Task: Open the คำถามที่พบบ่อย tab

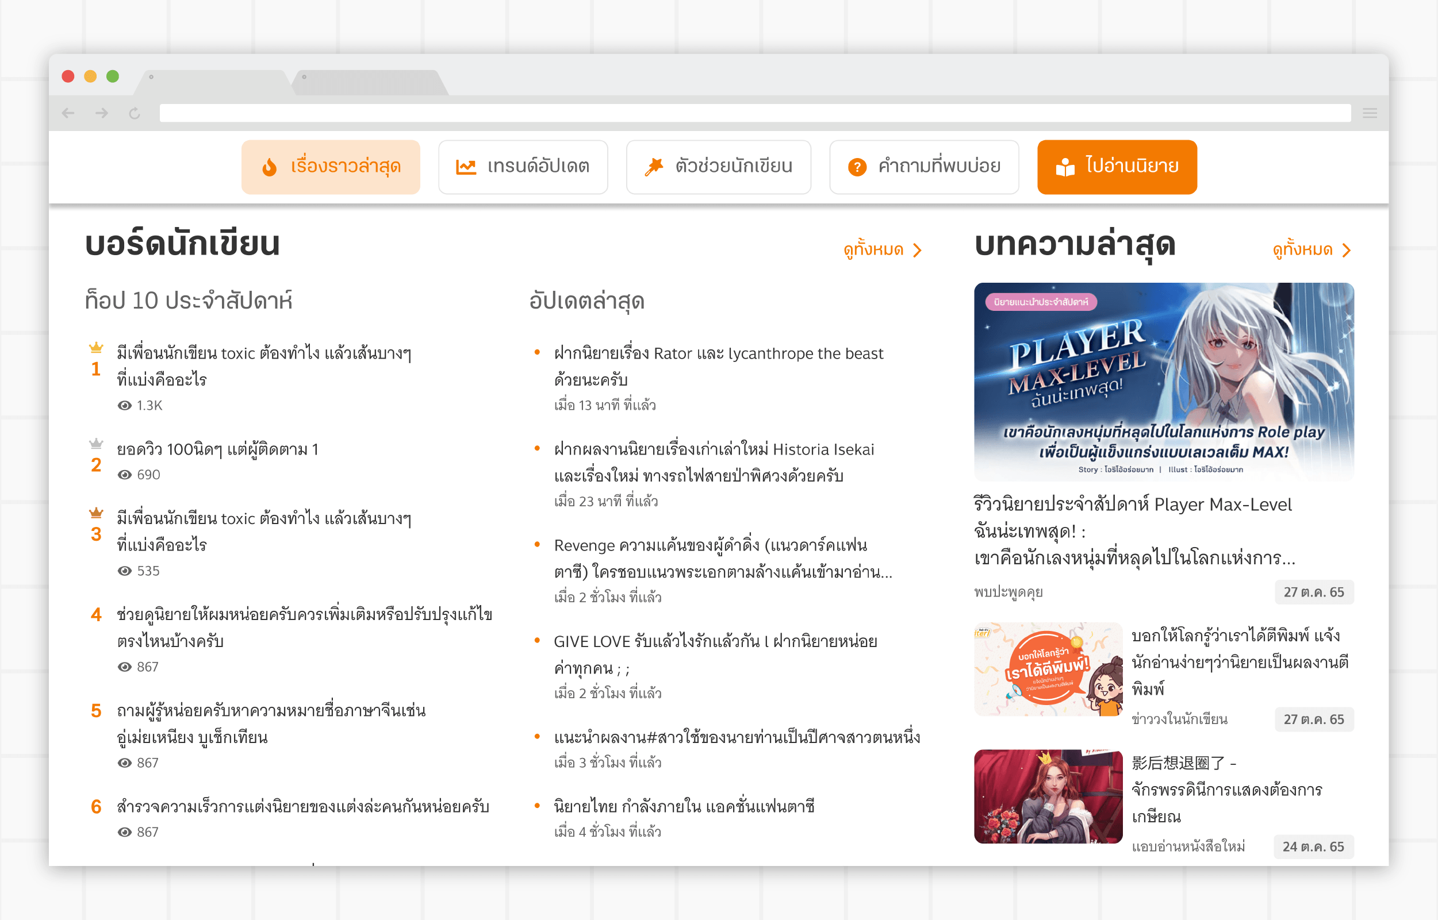Action: click(x=924, y=167)
